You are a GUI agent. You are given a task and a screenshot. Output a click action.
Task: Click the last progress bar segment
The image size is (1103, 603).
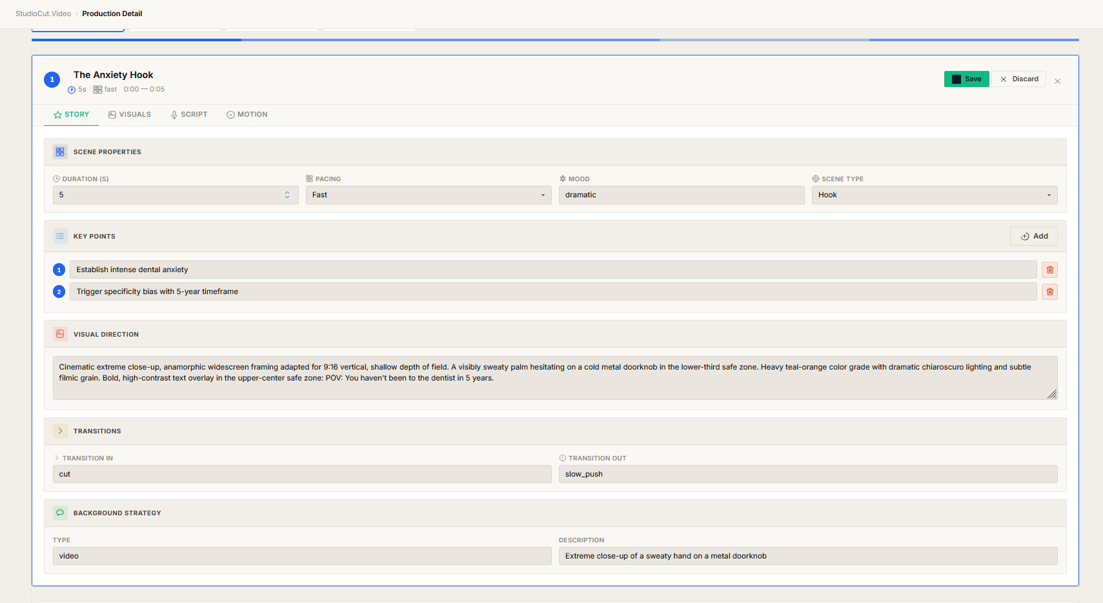pos(974,40)
